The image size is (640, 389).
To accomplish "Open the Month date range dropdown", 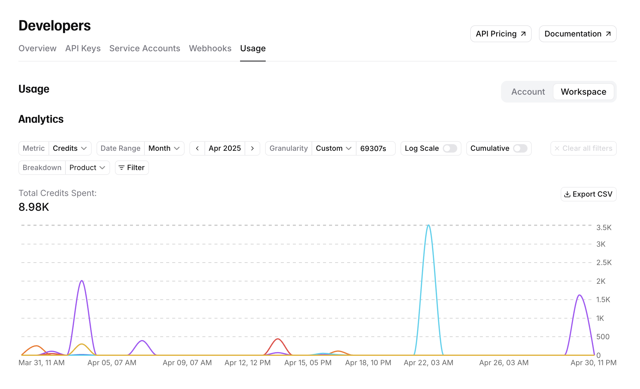I will click(x=164, y=148).
